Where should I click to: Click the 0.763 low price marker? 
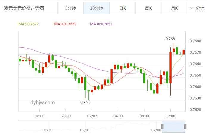(x=85, y=102)
